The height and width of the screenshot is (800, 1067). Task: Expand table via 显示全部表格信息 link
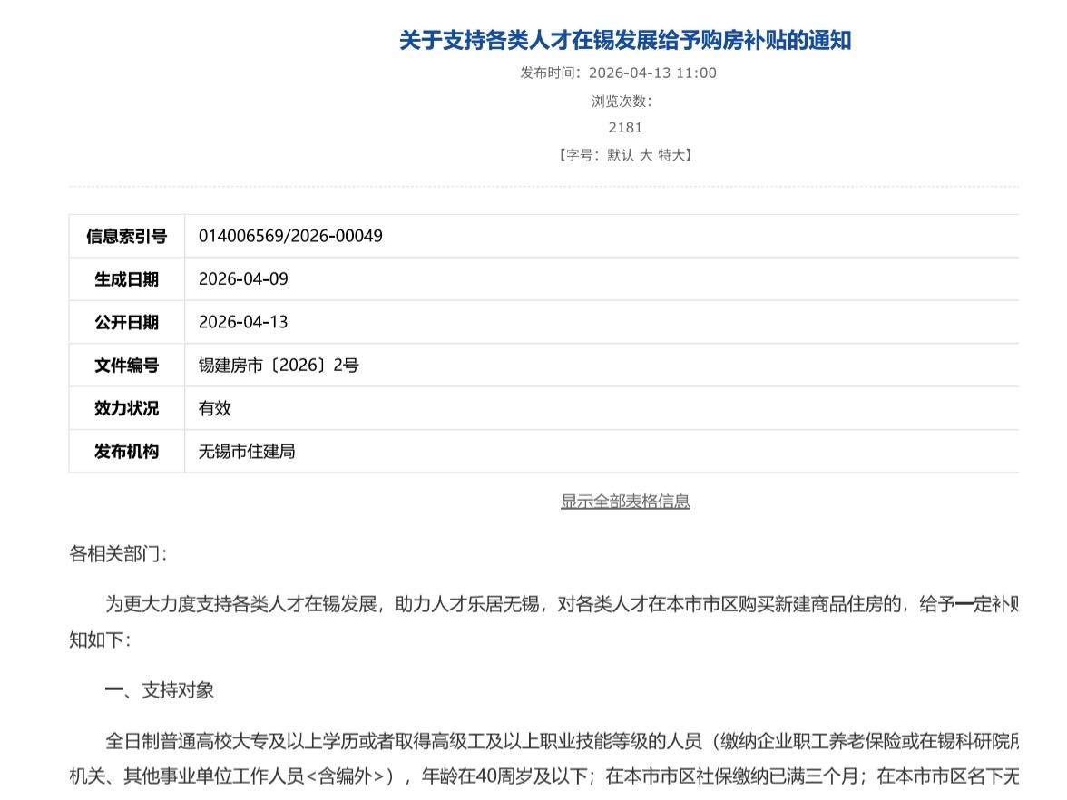[625, 501]
